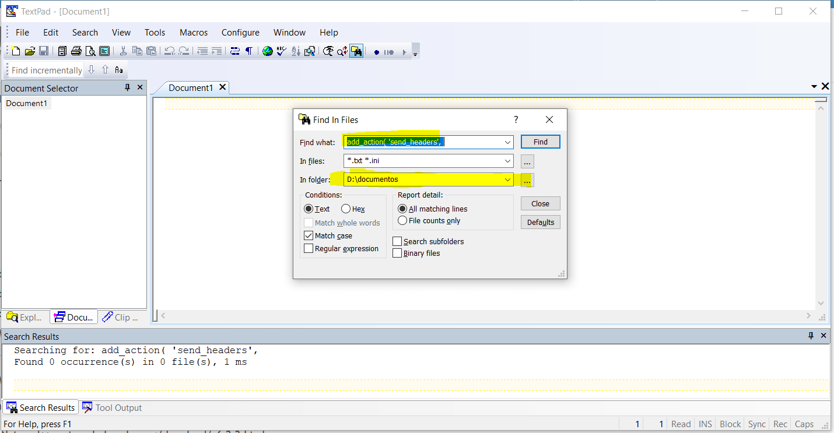Click the Find button in dialog
The width and height of the screenshot is (834, 433).
(541, 142)
